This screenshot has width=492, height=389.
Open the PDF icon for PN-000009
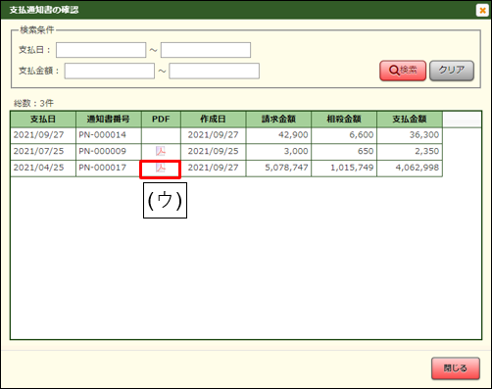point(161,151)
